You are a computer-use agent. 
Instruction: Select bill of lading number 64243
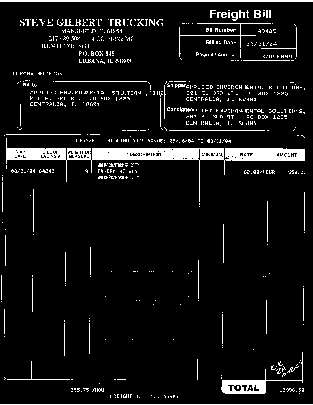click(47, 171)
